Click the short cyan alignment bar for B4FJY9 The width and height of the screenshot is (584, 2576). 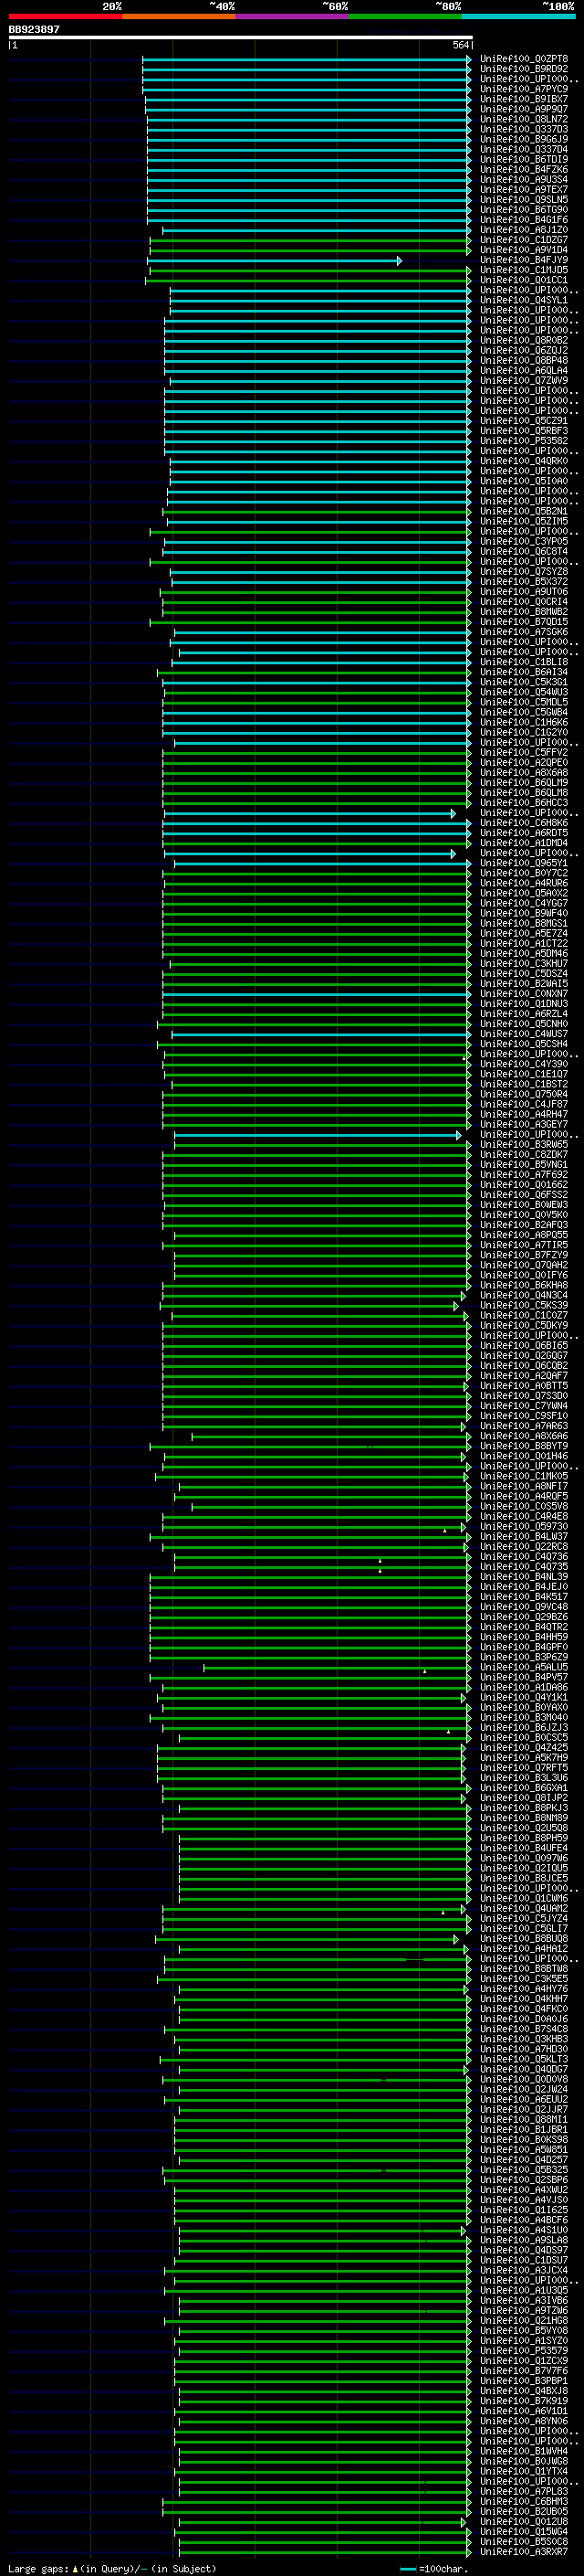coord(275,261)
